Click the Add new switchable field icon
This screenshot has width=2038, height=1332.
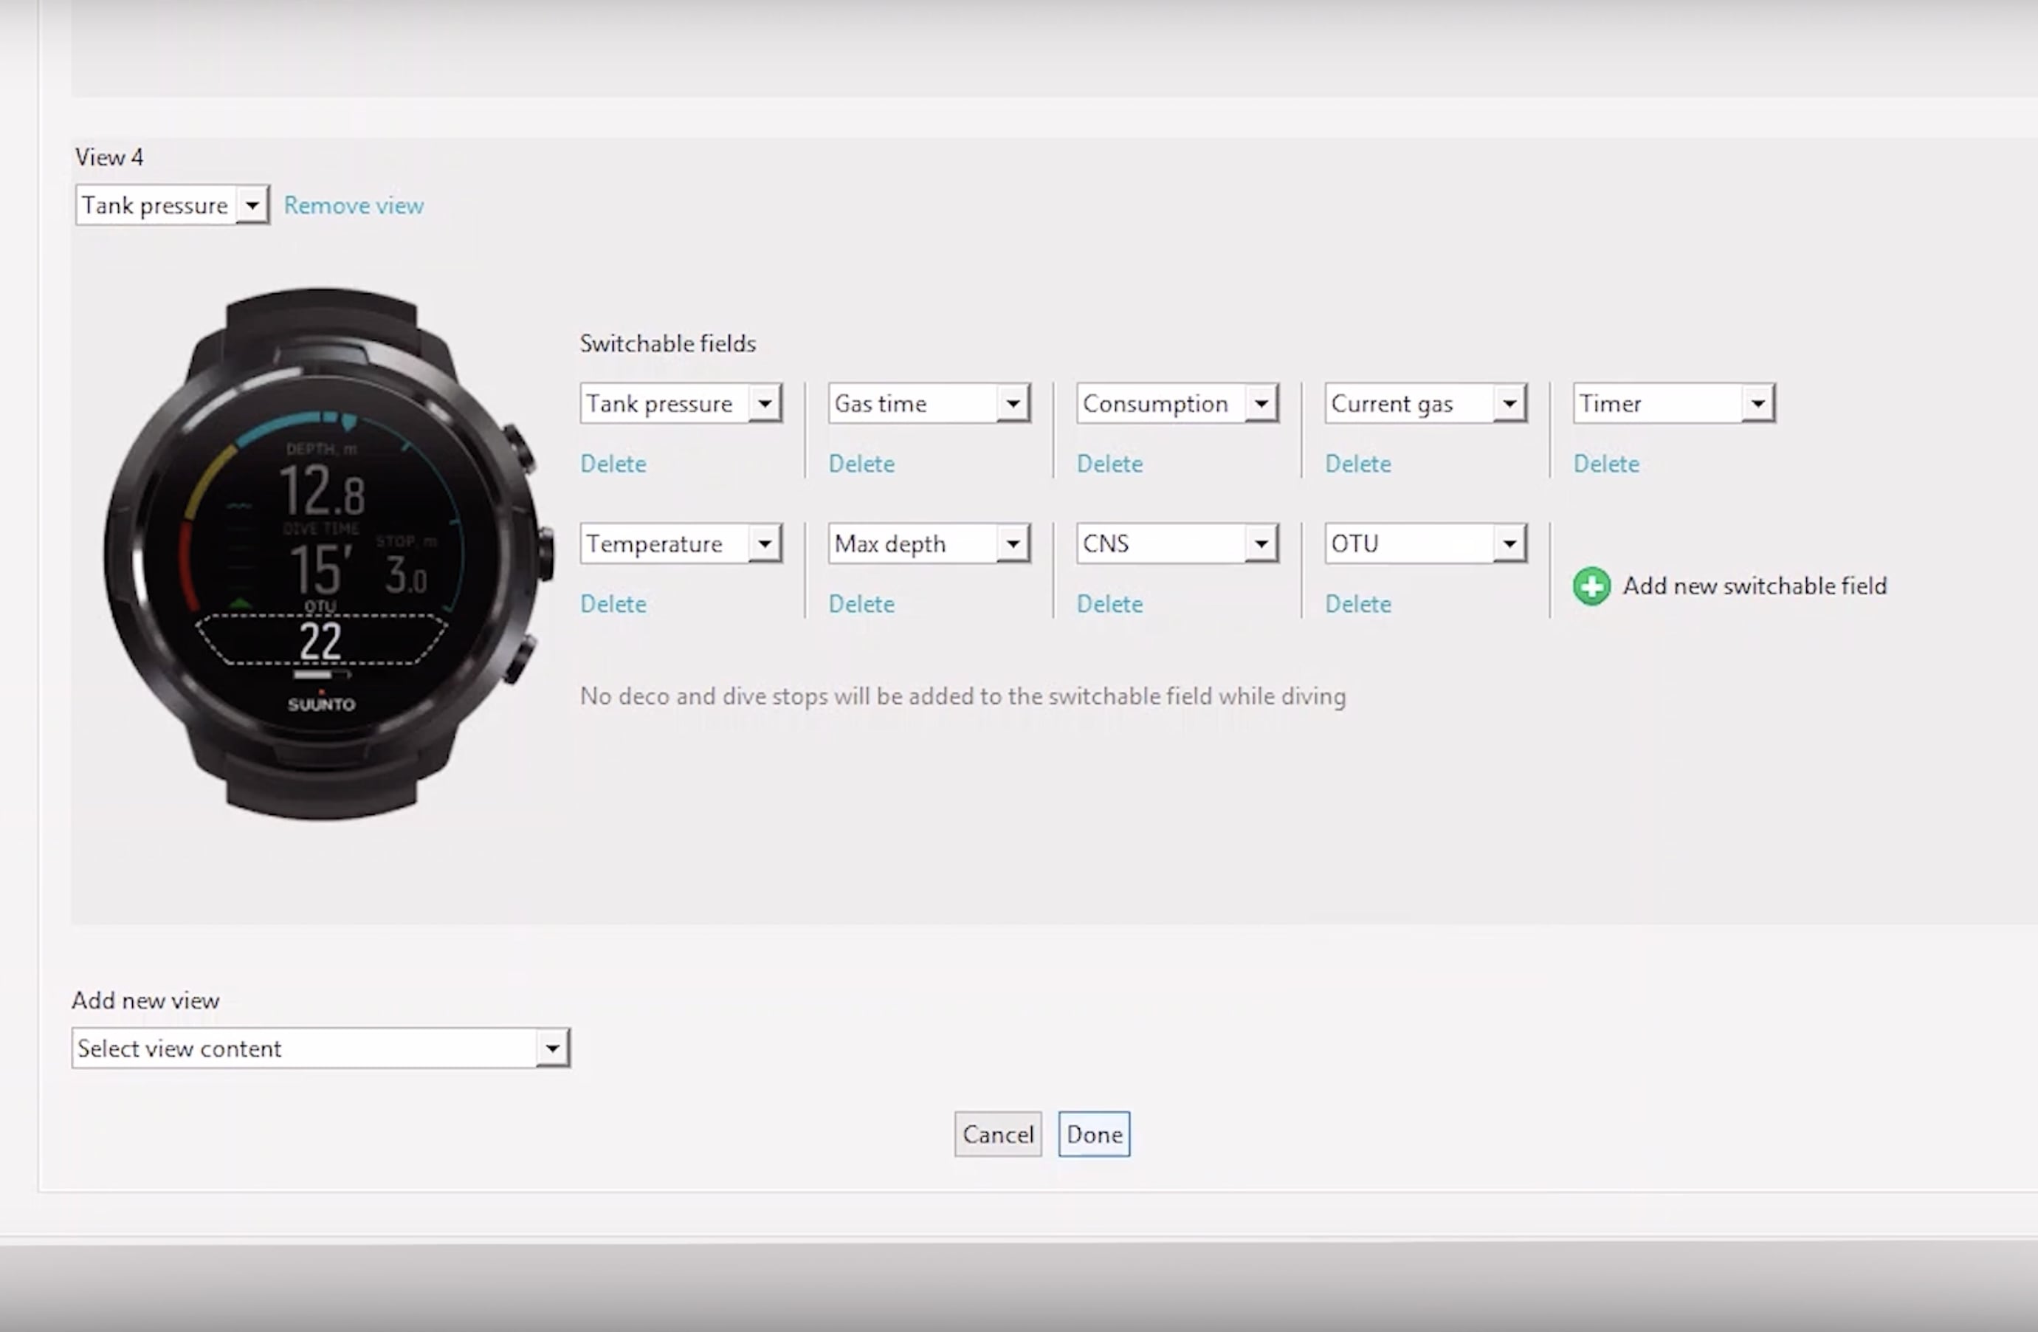click(1591, 586)
